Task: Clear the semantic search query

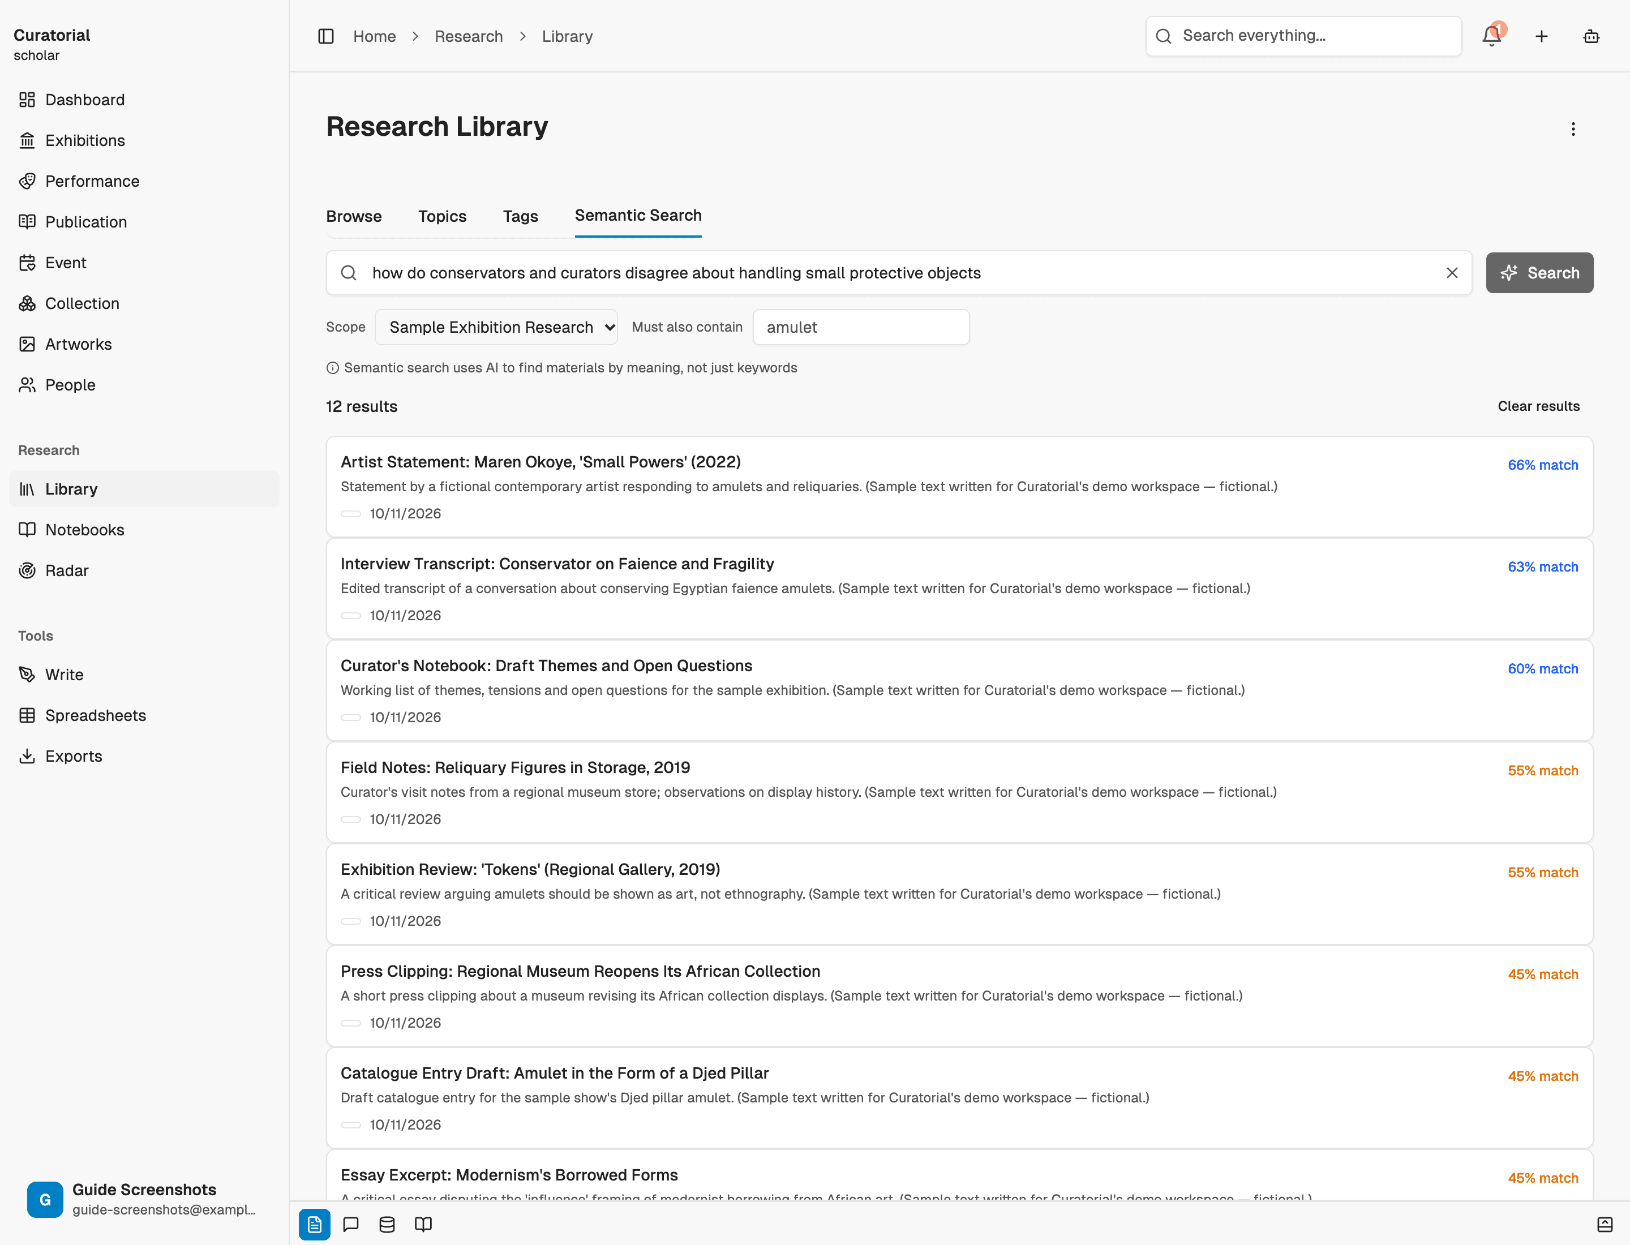Action: [x=1452, y=273]
